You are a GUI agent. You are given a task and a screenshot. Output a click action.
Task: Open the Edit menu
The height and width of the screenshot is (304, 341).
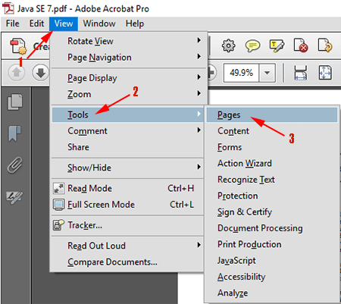36,24
